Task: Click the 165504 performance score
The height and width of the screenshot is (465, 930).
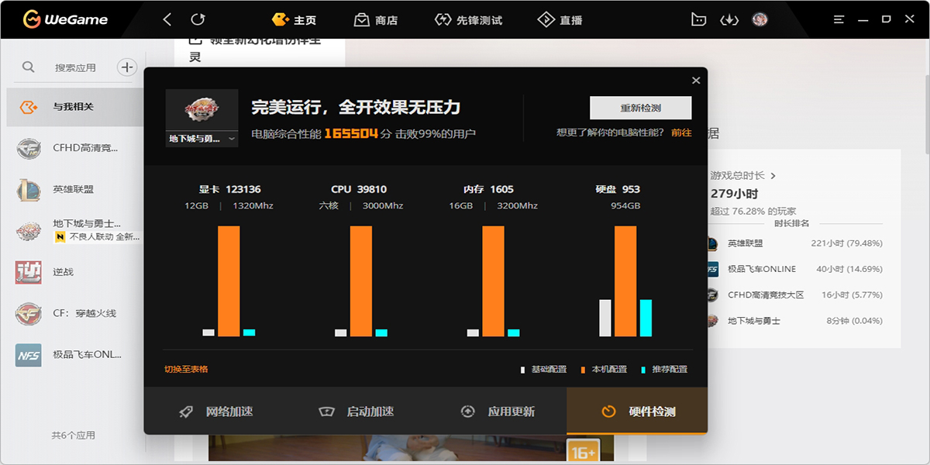Action: click(x=351, y=133)
